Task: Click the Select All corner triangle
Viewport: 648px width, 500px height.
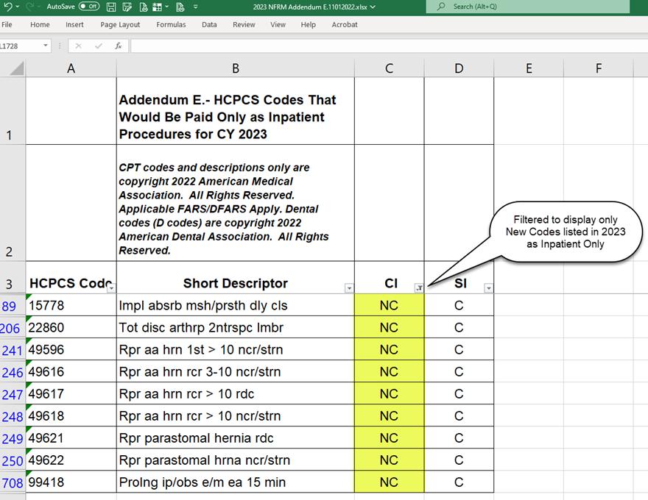Action: (17, 68)
